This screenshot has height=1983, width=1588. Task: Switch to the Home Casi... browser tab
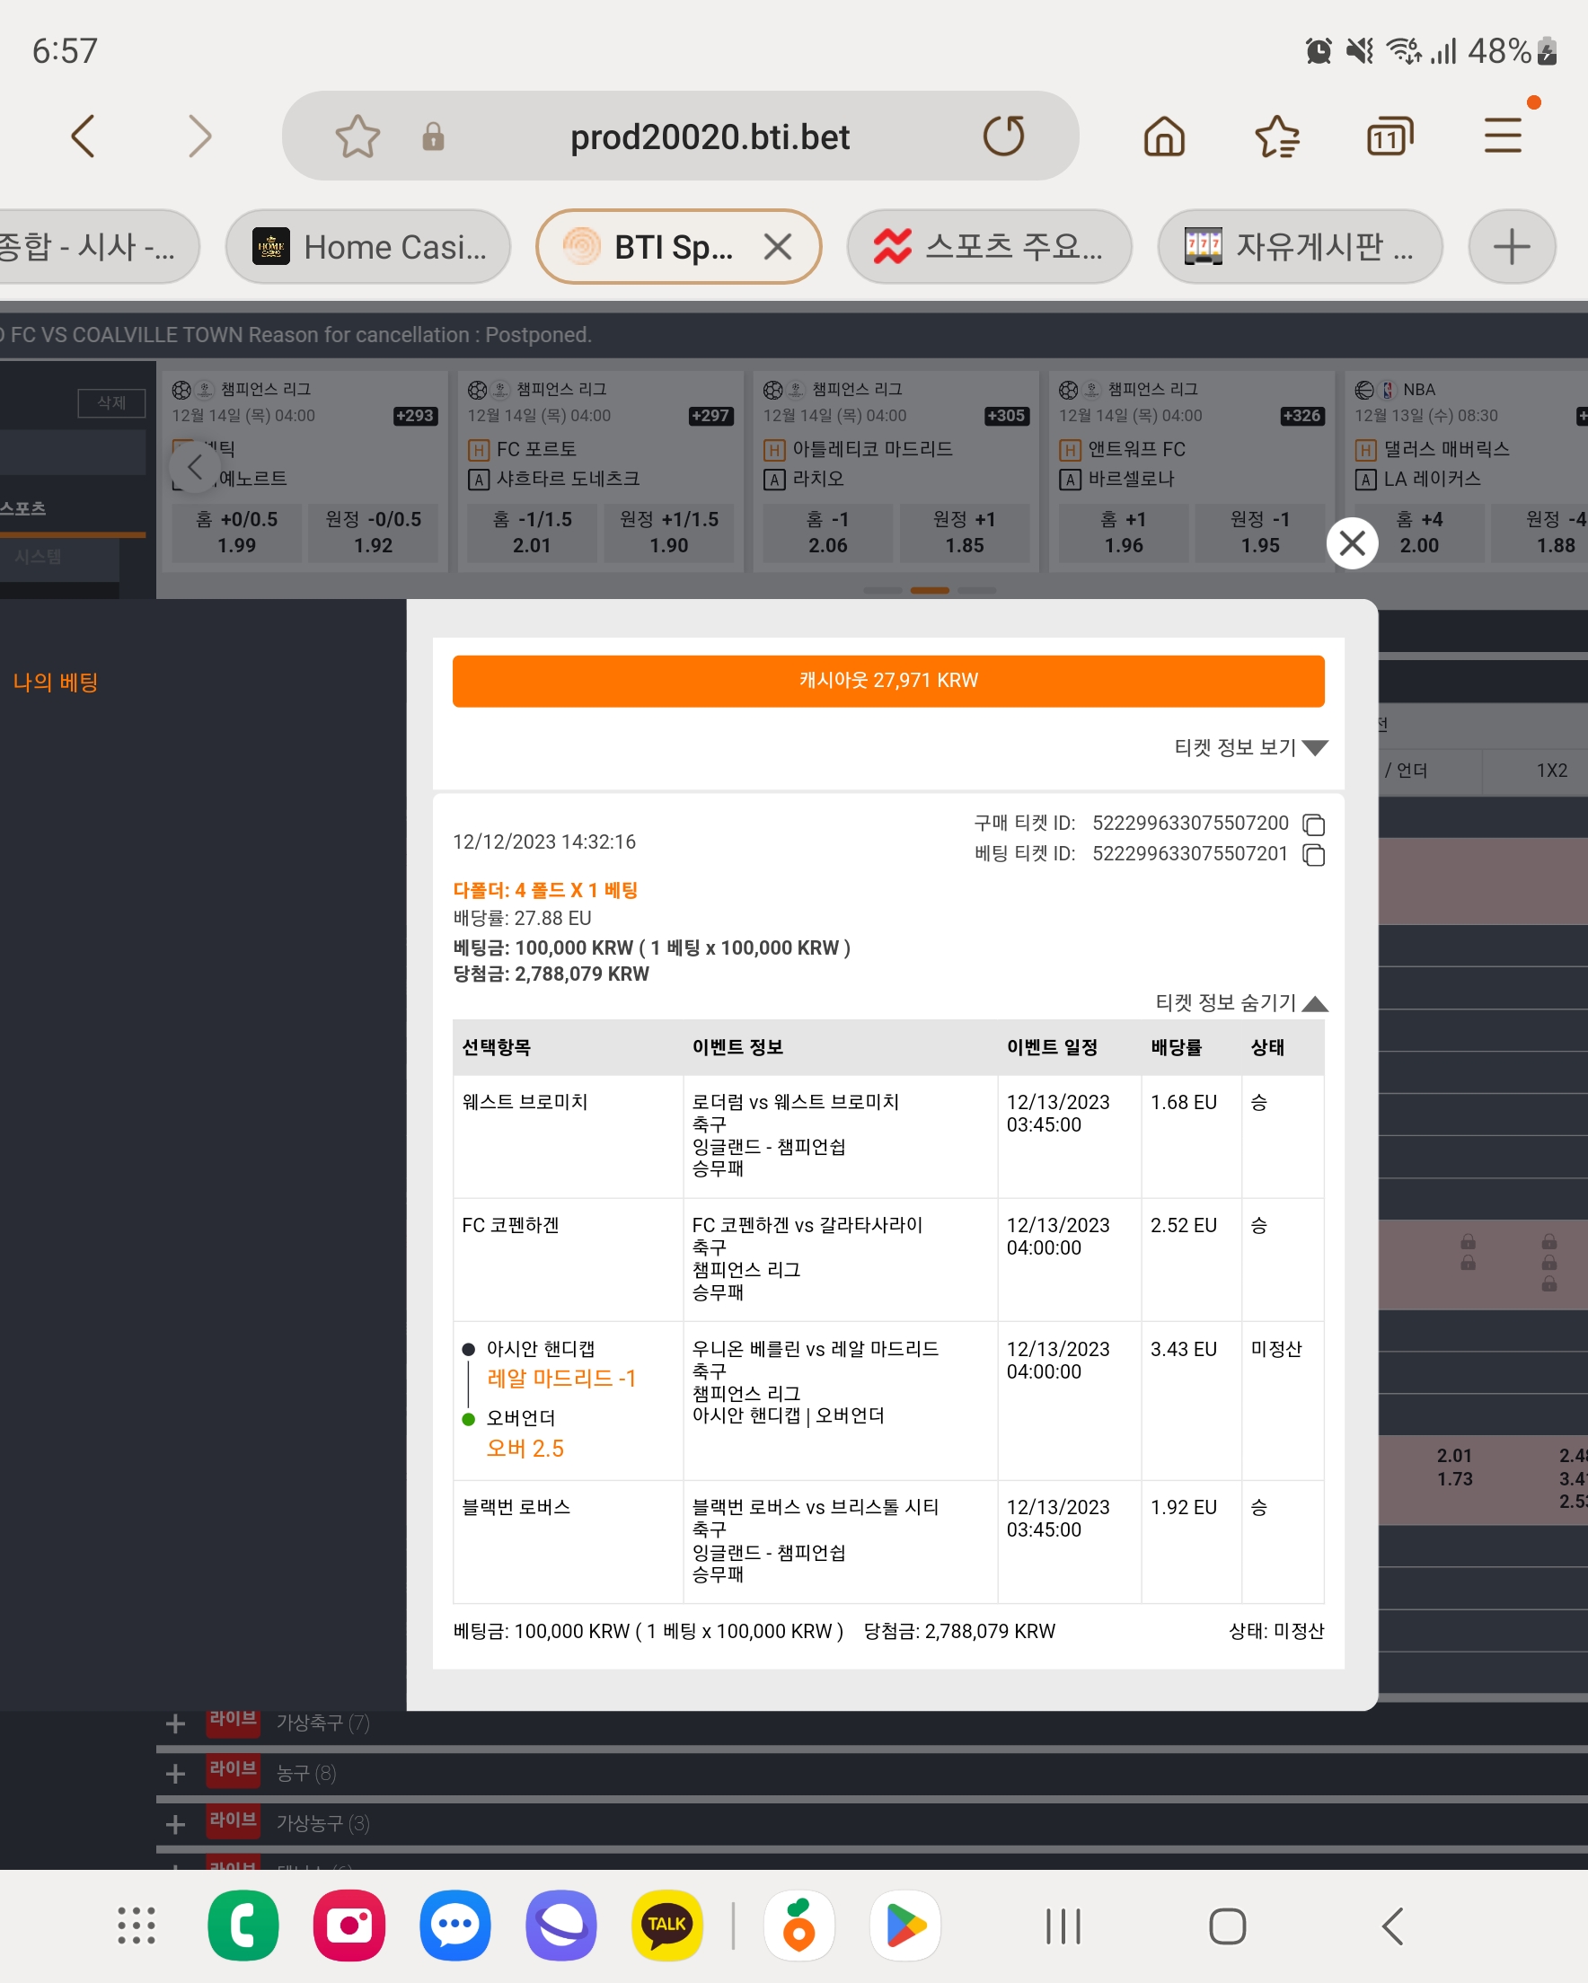(368, 246)
